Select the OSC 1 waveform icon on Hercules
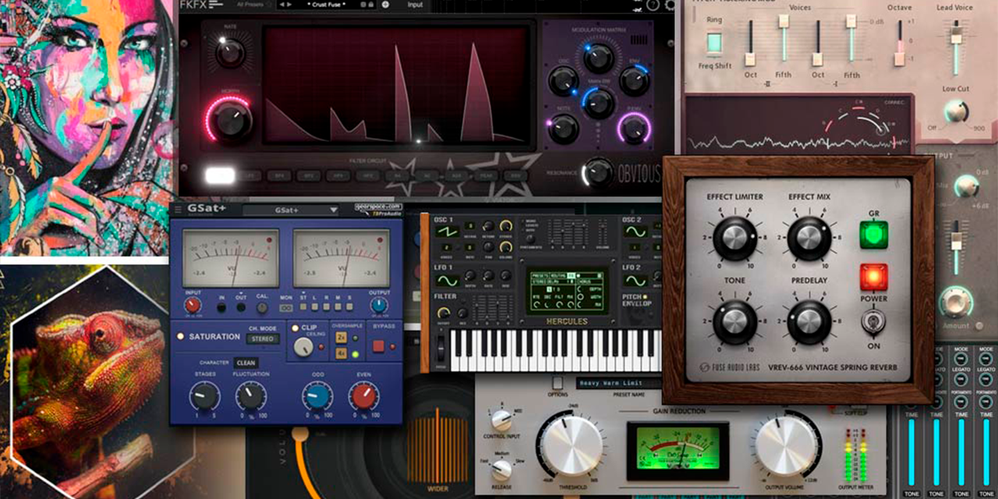The width and height of the screenshot is (998, 499). coord(448,232)
